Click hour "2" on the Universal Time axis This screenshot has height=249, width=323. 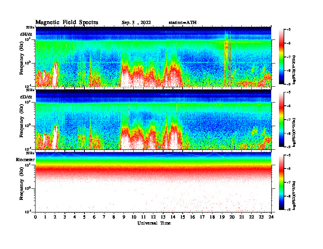click(x=55, y=217)
